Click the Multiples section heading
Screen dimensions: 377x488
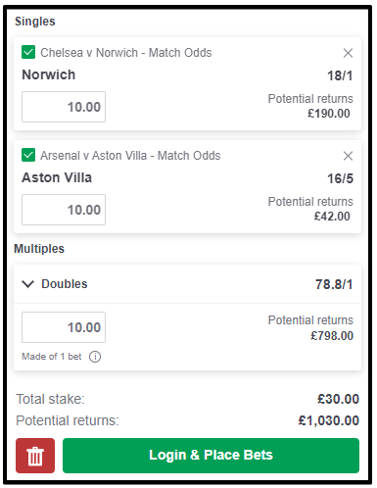click(x=39, y=249)
